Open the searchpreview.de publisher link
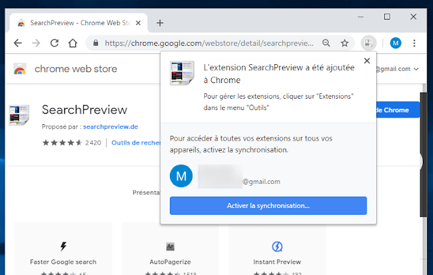 (x=110, y=126)
